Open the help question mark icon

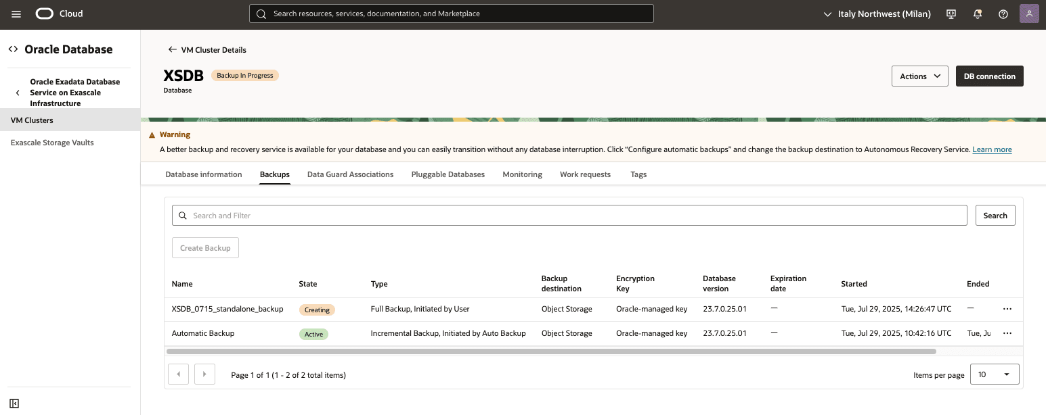coord(1003,14)
